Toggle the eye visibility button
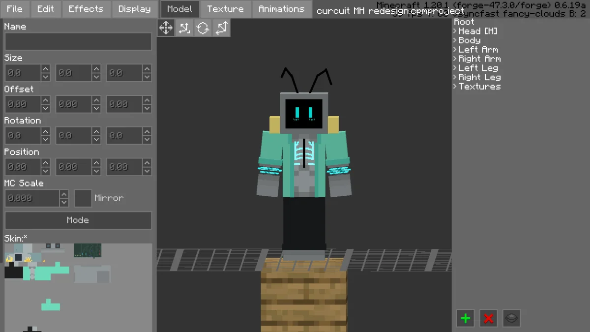 click(x=511, y=318)
